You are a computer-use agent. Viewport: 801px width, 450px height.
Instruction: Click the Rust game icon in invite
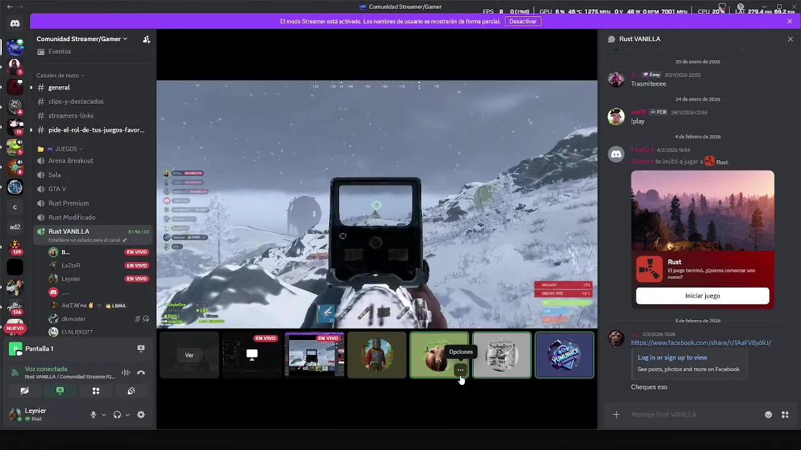[649, 269]
